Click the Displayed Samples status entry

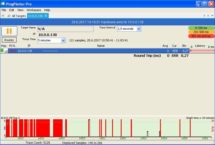82,143
